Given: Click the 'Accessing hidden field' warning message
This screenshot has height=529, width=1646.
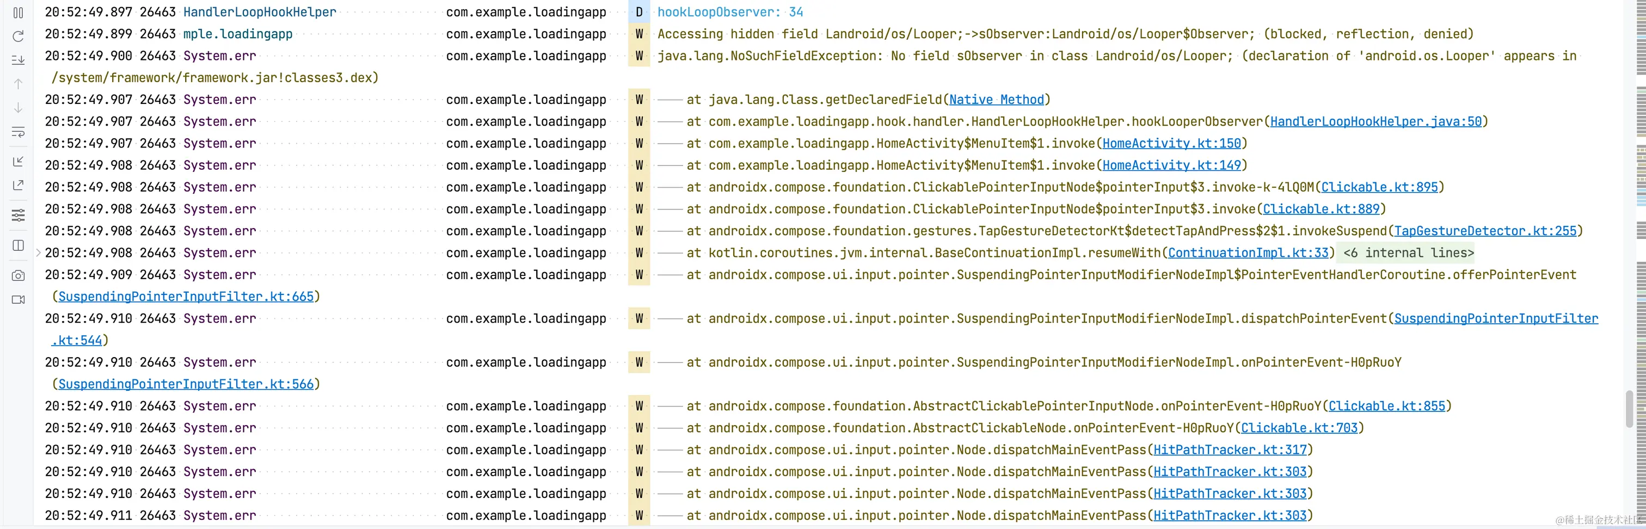Looking at the screenshot, I should (1065, 34).
